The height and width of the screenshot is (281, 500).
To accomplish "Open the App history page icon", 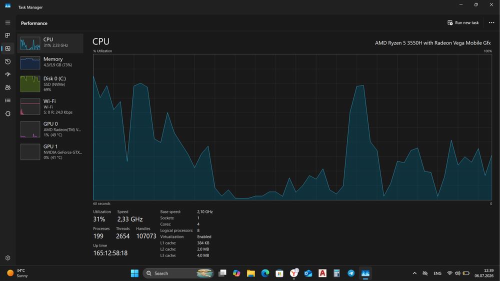I will tap(7, 61).
